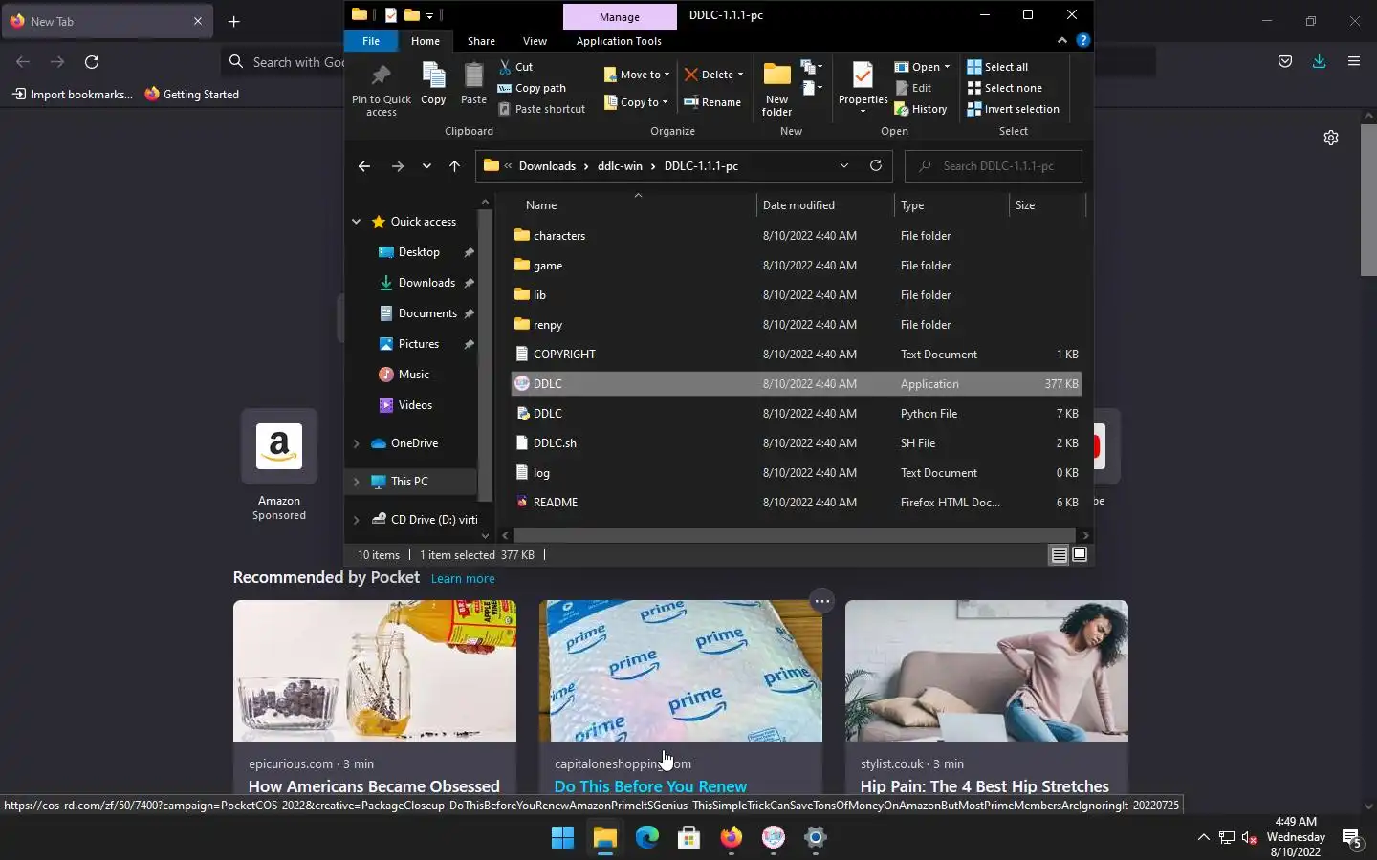Open Getting Started bookmark
The height and width of the screenshot is (860, 1377).
pos(191,94)
